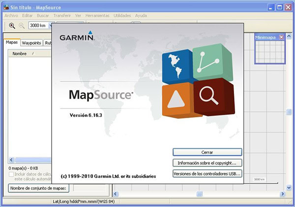Viewport: 295px width, 207px height.
Task: Open the Herramientas menu
Action: 97,16
